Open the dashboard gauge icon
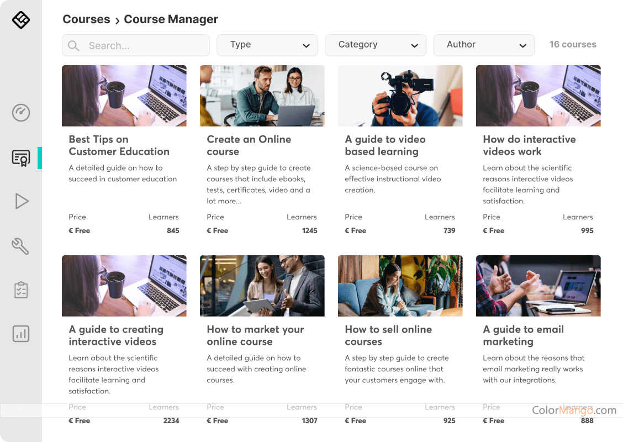Screen dimensions: 623x442 [x=21, y=113]
